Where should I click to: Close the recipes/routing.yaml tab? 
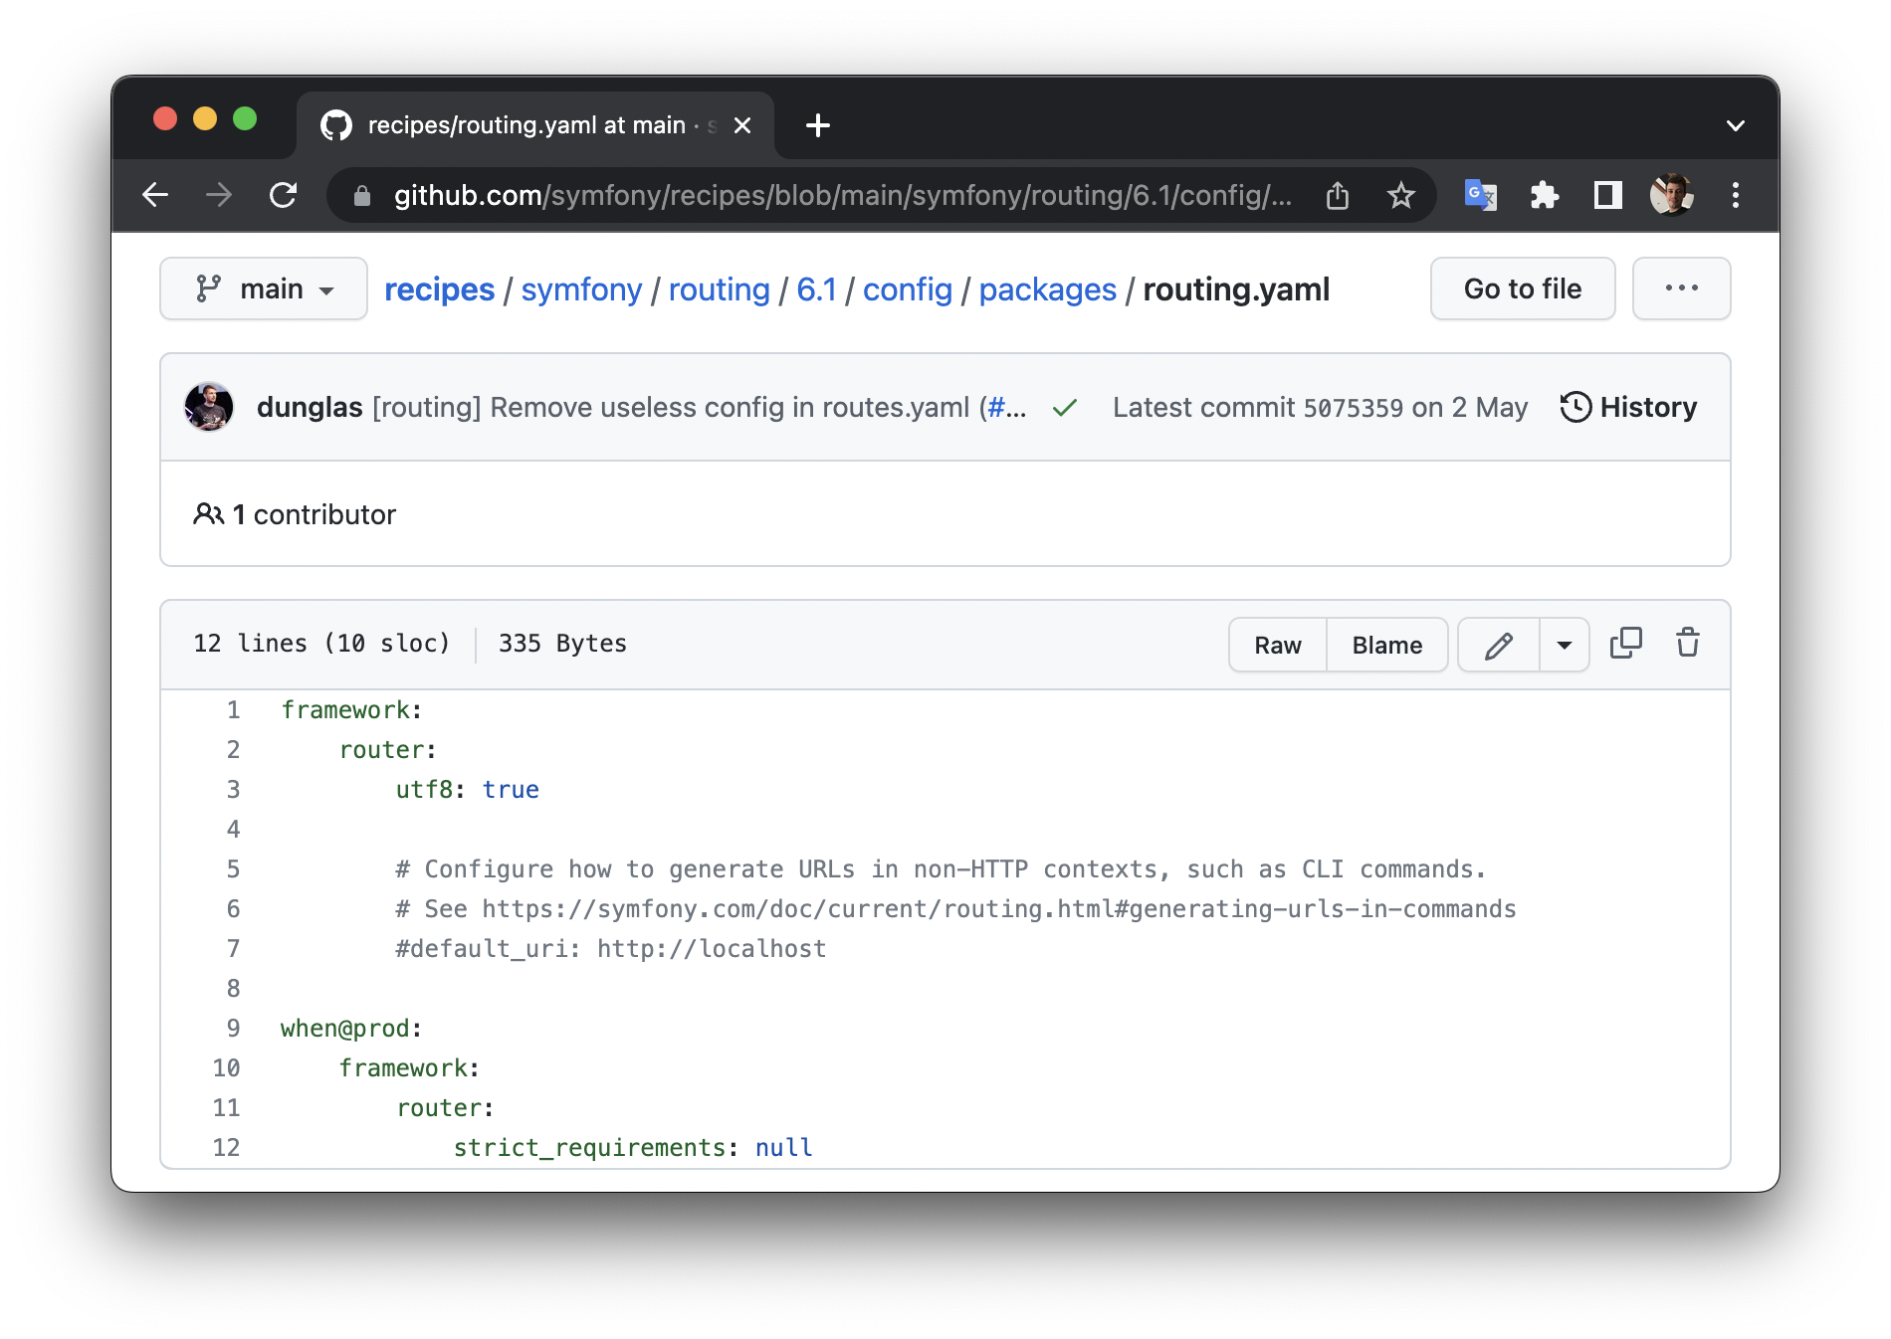click(742, 125)
